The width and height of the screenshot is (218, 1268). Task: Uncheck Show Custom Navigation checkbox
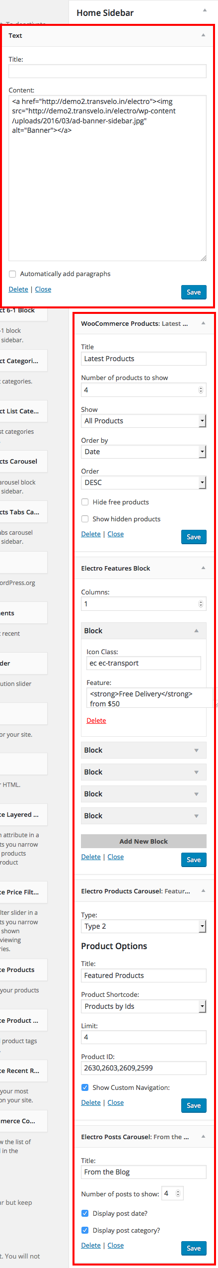(85, 1087)
